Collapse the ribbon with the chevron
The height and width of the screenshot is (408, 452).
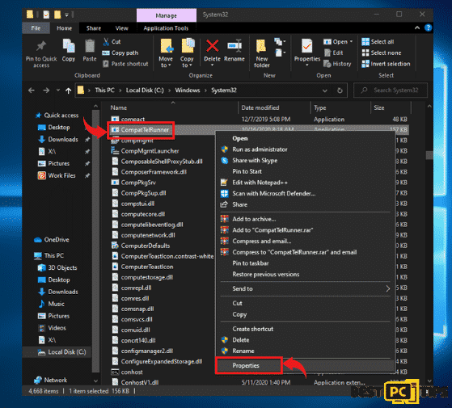(417, 28)
